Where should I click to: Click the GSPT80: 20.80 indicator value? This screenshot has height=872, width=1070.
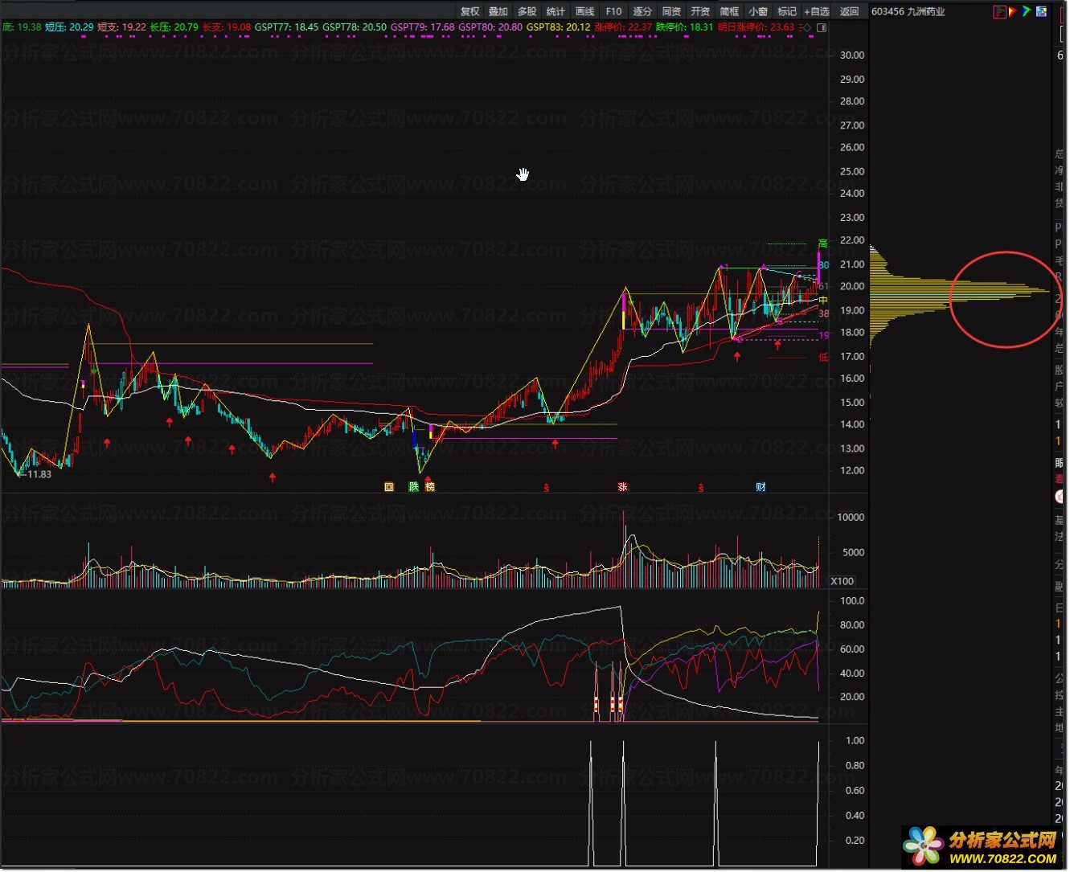click(490, 27)
